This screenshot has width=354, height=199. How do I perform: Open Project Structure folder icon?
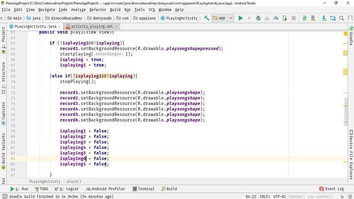[x=333, y=18]
